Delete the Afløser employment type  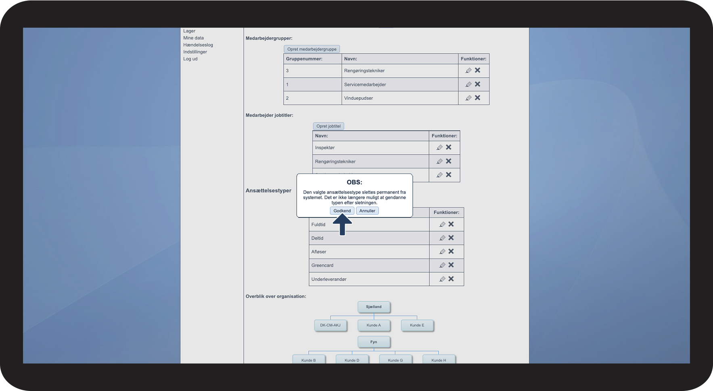tap(451, 251)
